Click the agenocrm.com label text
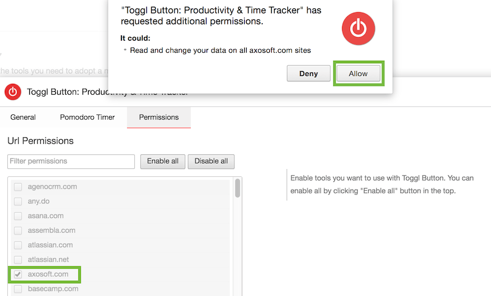The image size is (491, 296). (x=52, y=187)
